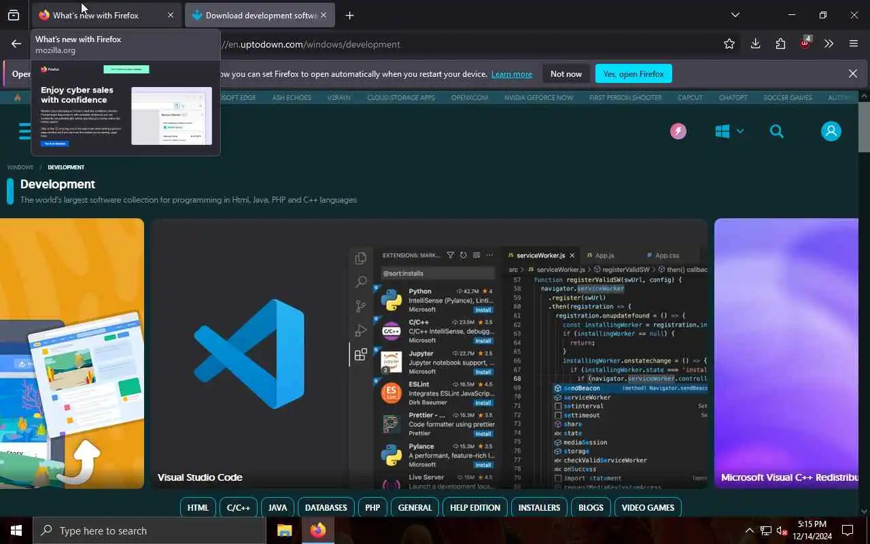
Task: Select the C/C++ category button
Action: (239, 507)
